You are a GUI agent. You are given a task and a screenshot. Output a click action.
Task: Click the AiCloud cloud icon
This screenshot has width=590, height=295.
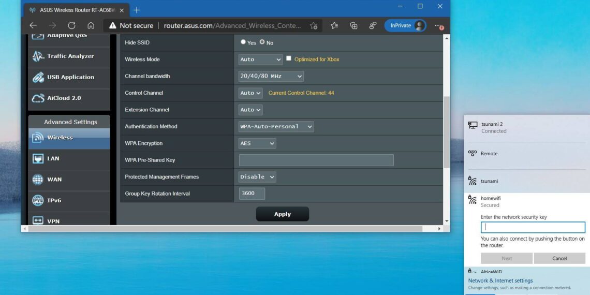coord(38,98)
